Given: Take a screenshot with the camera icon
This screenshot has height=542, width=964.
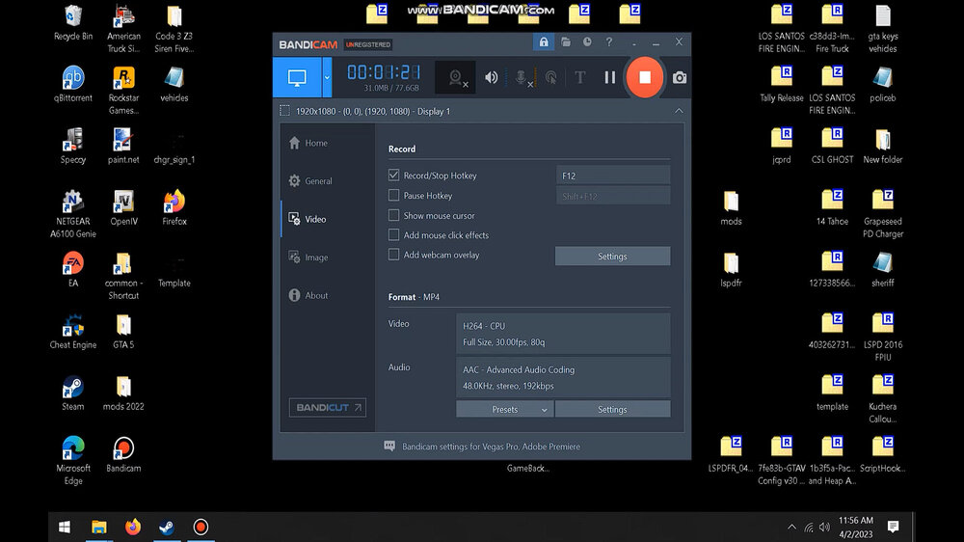Looking at the screenshot, I should coord(680,77).
